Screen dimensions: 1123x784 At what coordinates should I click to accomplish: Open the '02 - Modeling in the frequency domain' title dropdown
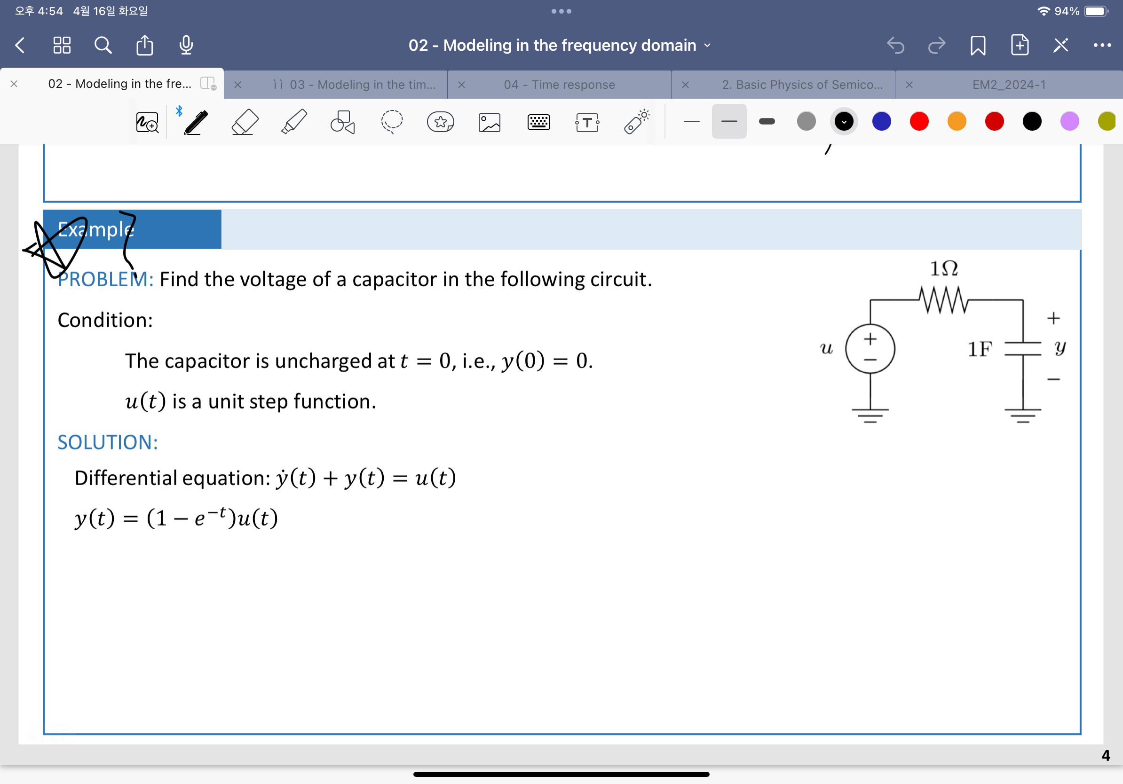(707, 45)
